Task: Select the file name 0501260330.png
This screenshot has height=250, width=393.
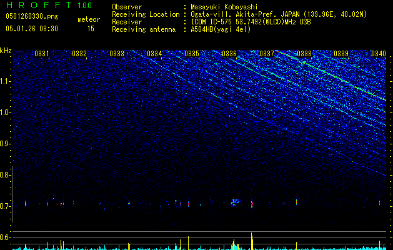Action: (x=32, y=16)
